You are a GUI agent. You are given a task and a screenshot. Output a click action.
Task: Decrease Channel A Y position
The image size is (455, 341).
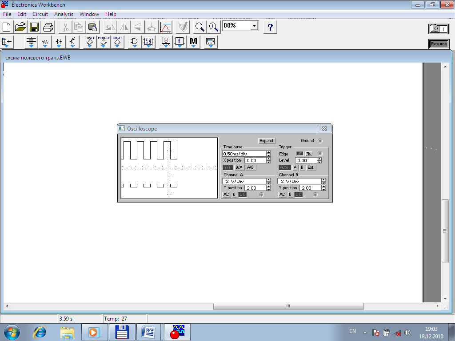click(x=269, y=189)
